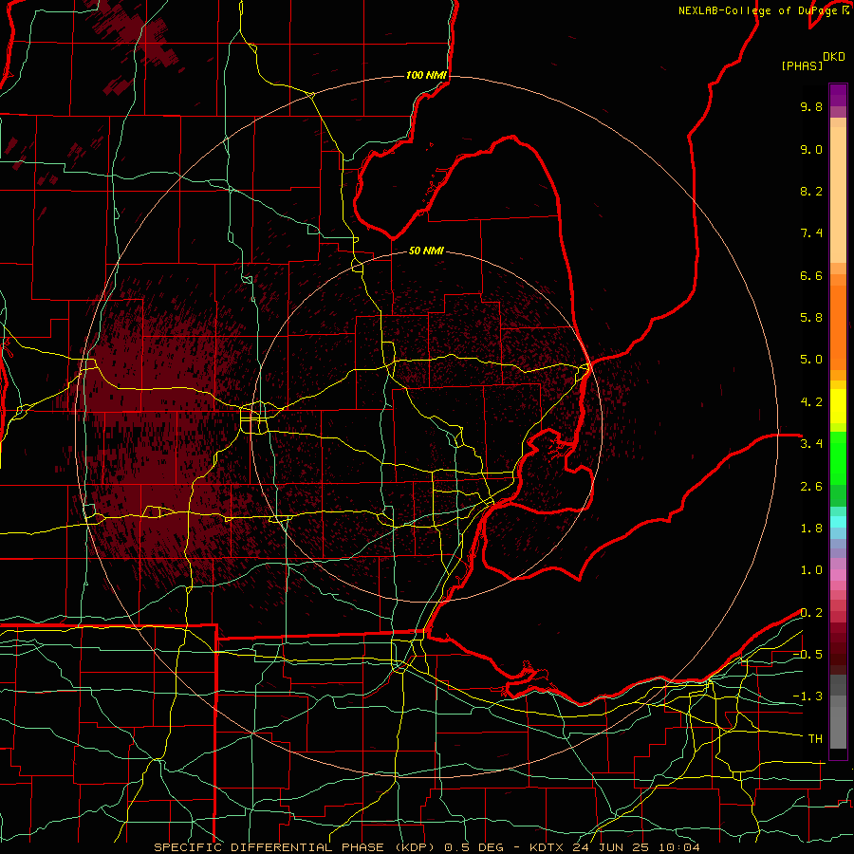The width and height of the screenshot is (854, 854).
Task: Select the 7.4 value on the scale
Action: pyautogui.click(x=811, y=233)
